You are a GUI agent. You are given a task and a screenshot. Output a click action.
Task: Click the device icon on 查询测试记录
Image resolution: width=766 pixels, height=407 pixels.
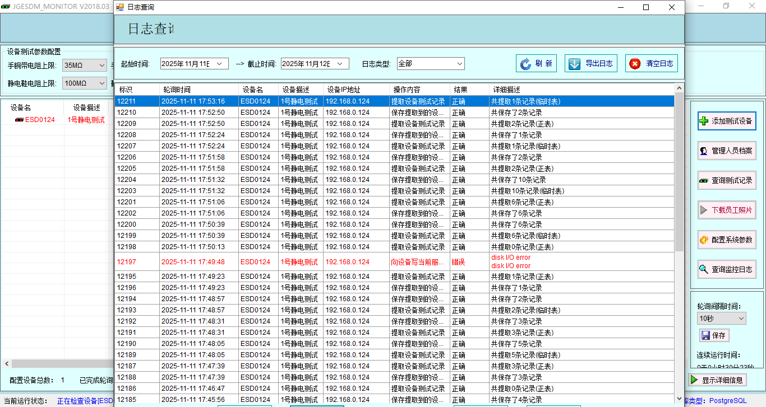point(704,181)
